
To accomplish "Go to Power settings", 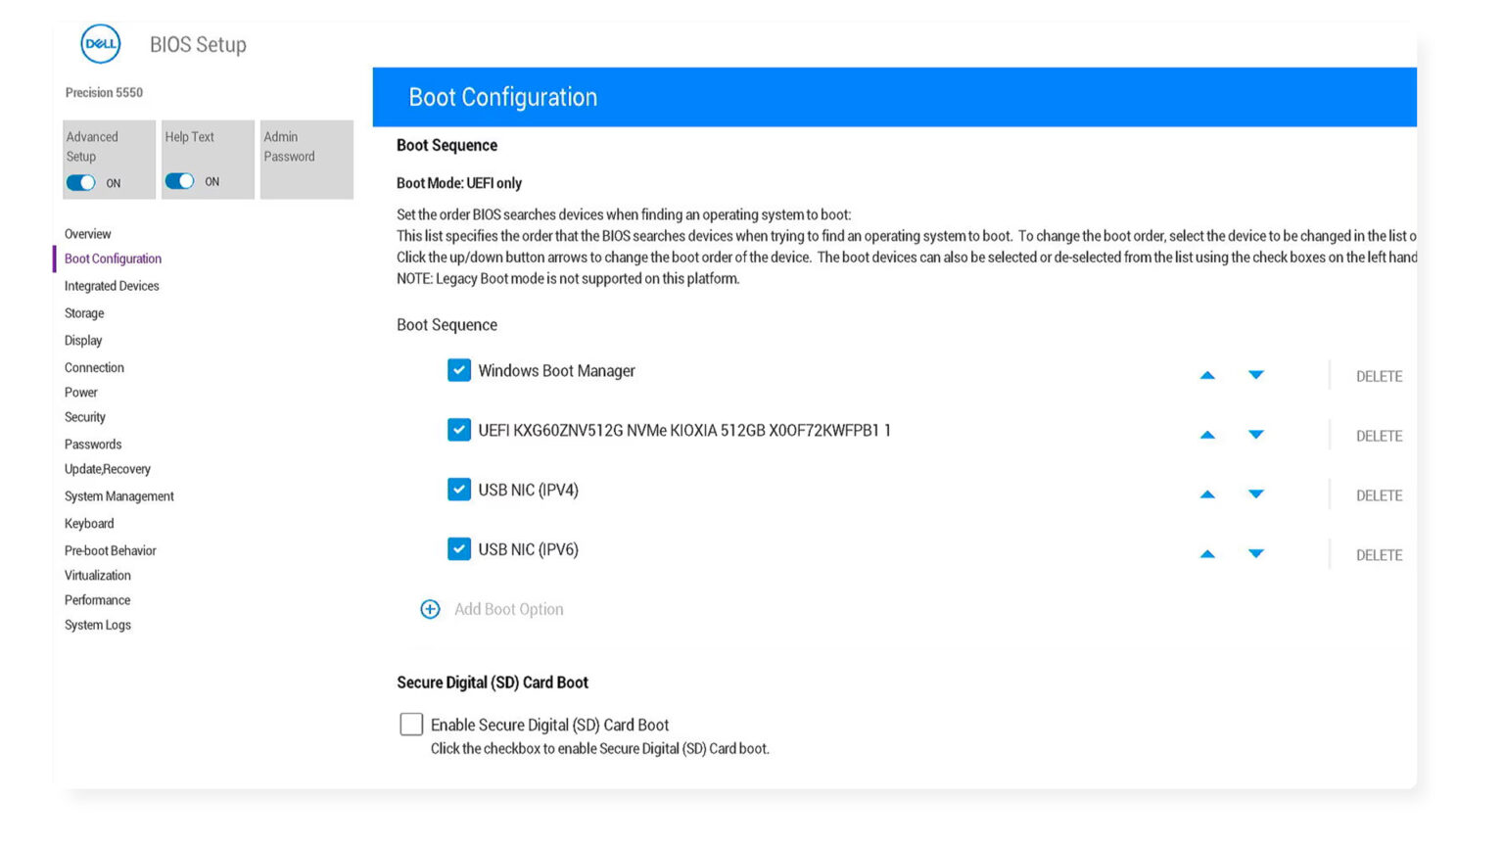I will pos(81,393).
